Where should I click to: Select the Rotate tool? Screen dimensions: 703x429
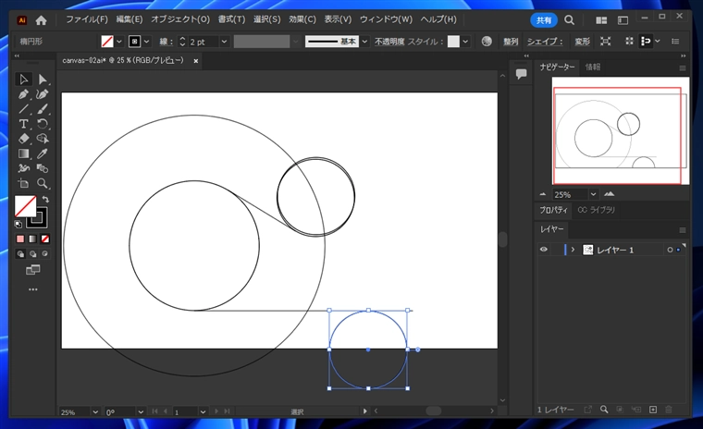[43, 124]
